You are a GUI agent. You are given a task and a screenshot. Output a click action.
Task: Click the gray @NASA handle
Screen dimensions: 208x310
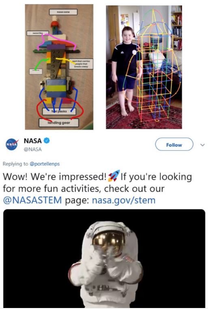coord(33,149)
